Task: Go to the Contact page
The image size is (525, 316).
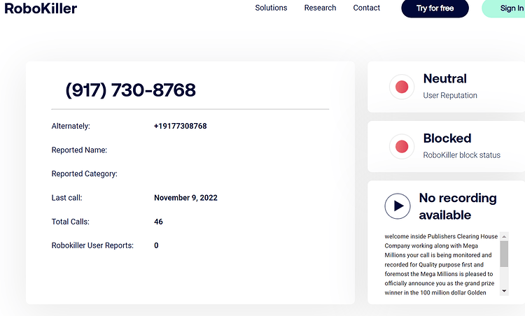Action: tap(366, 8)
